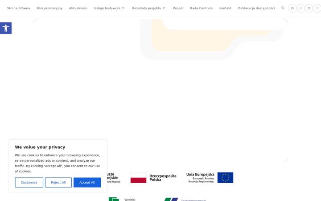Screen dimensions: 321x201
Task: Open the accessibility tools widget
Action: point(6,28)
